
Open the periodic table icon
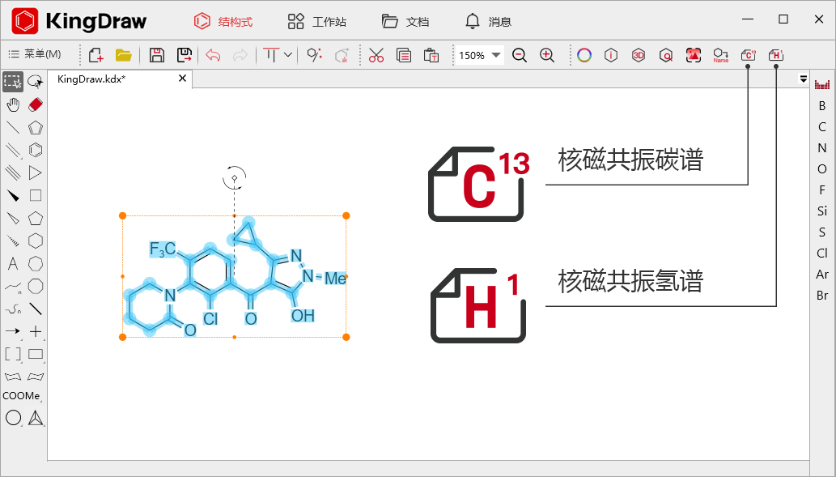click(822, 84)
